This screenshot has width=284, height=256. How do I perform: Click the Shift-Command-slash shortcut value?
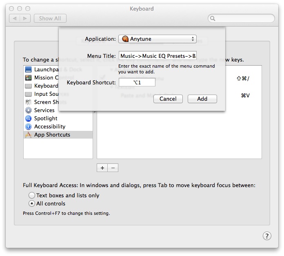(243, 79)
